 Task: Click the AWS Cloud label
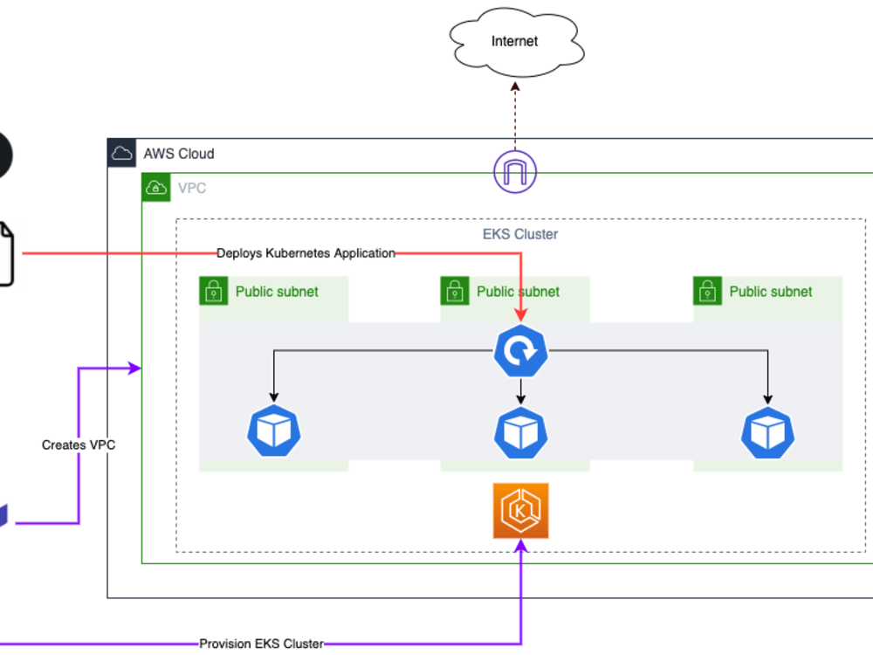tap(179, 154)
